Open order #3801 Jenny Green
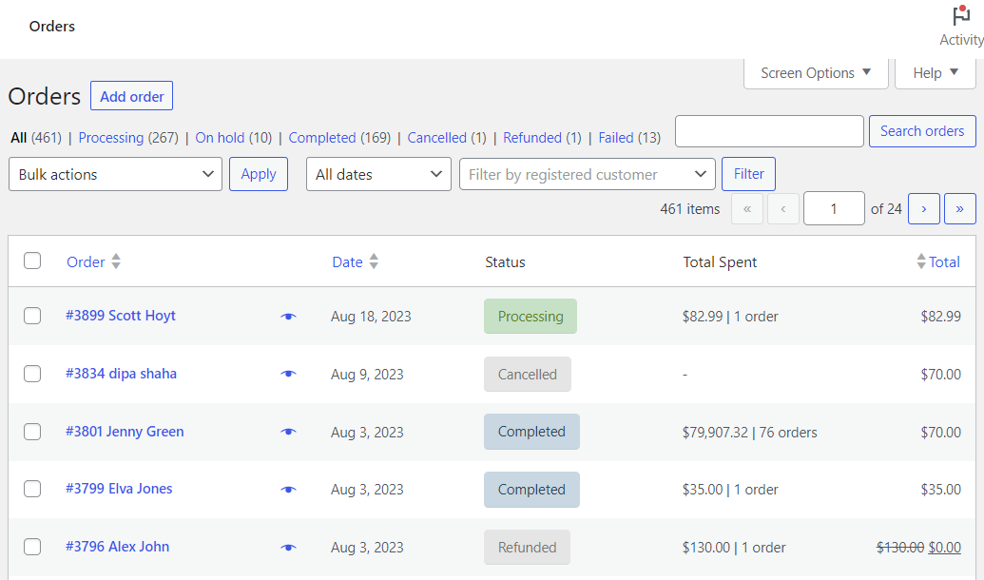 coord(125,432)
